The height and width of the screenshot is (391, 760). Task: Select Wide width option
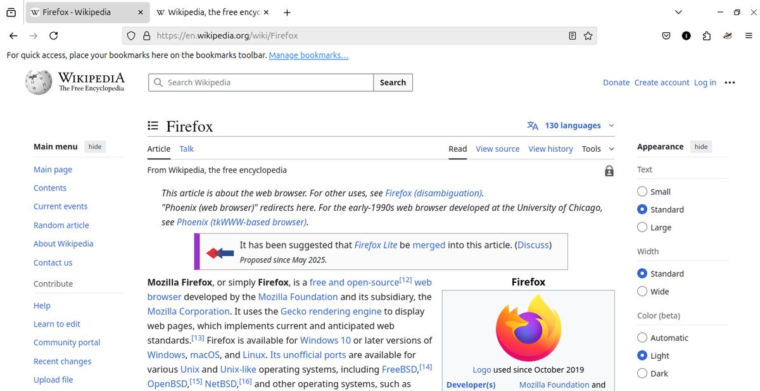click(642, 292)
